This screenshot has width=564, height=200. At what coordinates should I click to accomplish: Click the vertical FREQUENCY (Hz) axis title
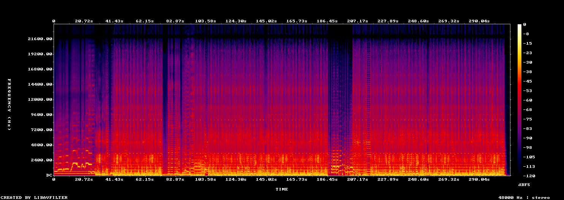[x=10, y=104]
